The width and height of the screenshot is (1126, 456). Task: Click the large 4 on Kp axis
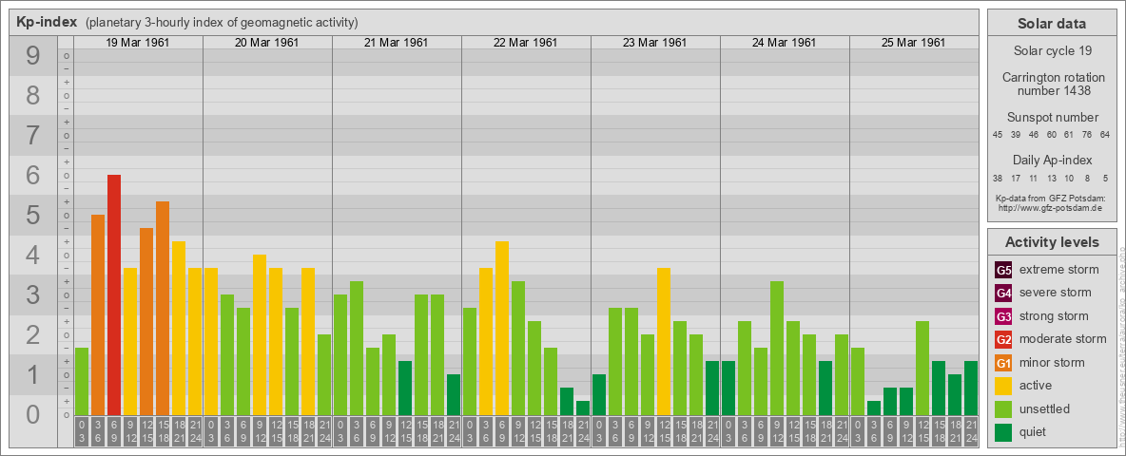(x=33, y=256)
